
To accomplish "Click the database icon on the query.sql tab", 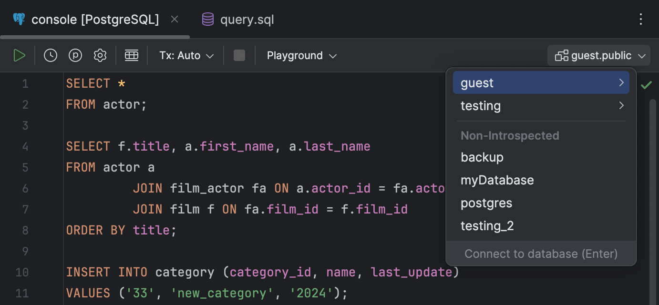I will 207,19.
